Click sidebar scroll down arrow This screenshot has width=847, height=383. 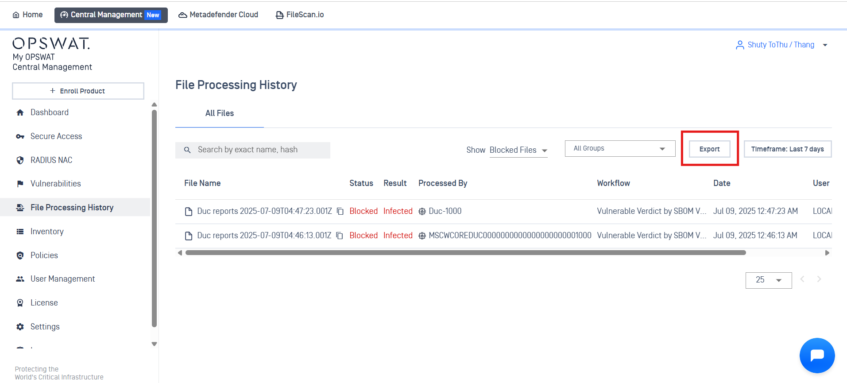154,344
